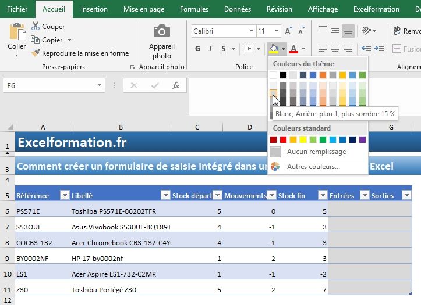Switch to the Mise en page tab
The image size is (421, 305).
[x=144, y=9]
